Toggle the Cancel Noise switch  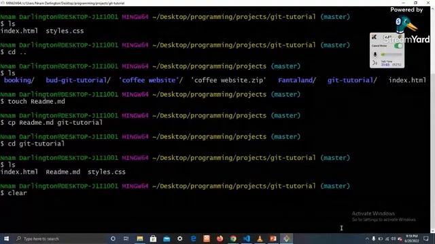coord(398,46)
